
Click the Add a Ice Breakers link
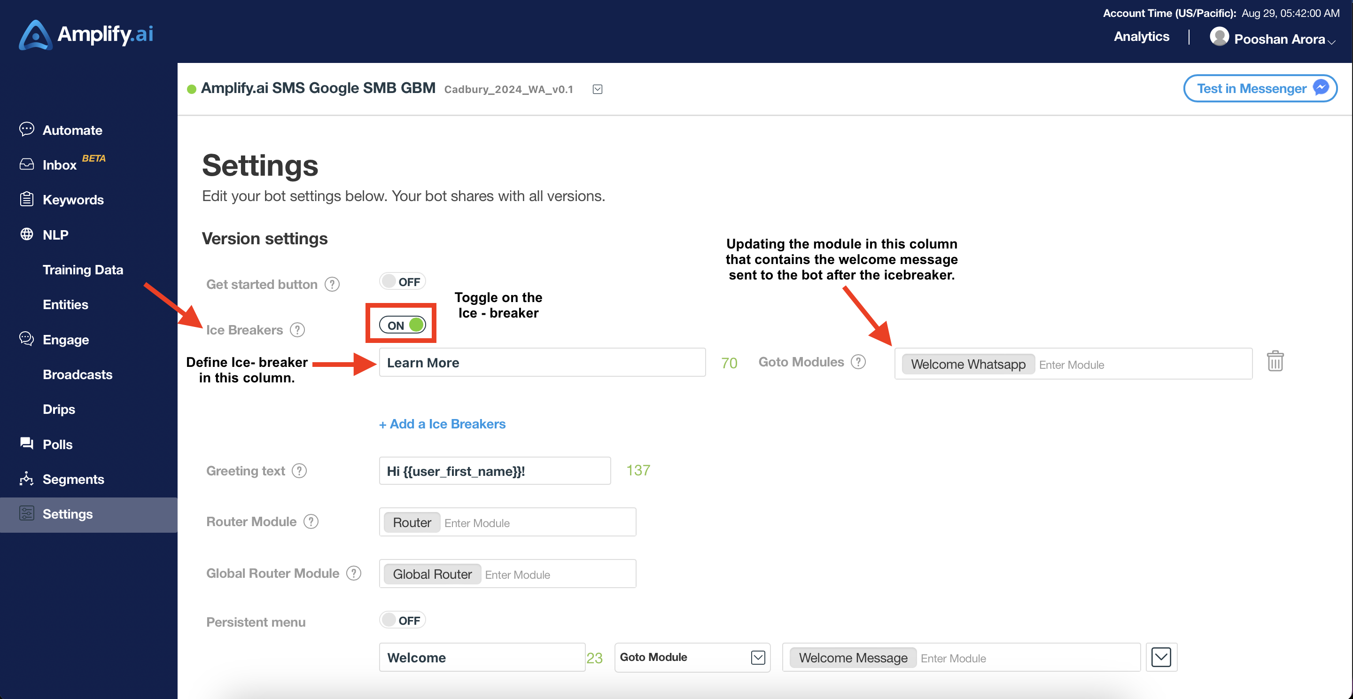coord(442,424)
